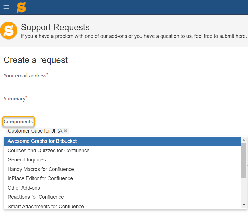Viewport: 248px width, 218px height.
Task: Remove the Customer Case for JIRA tag
Action: tap(65, 131)
